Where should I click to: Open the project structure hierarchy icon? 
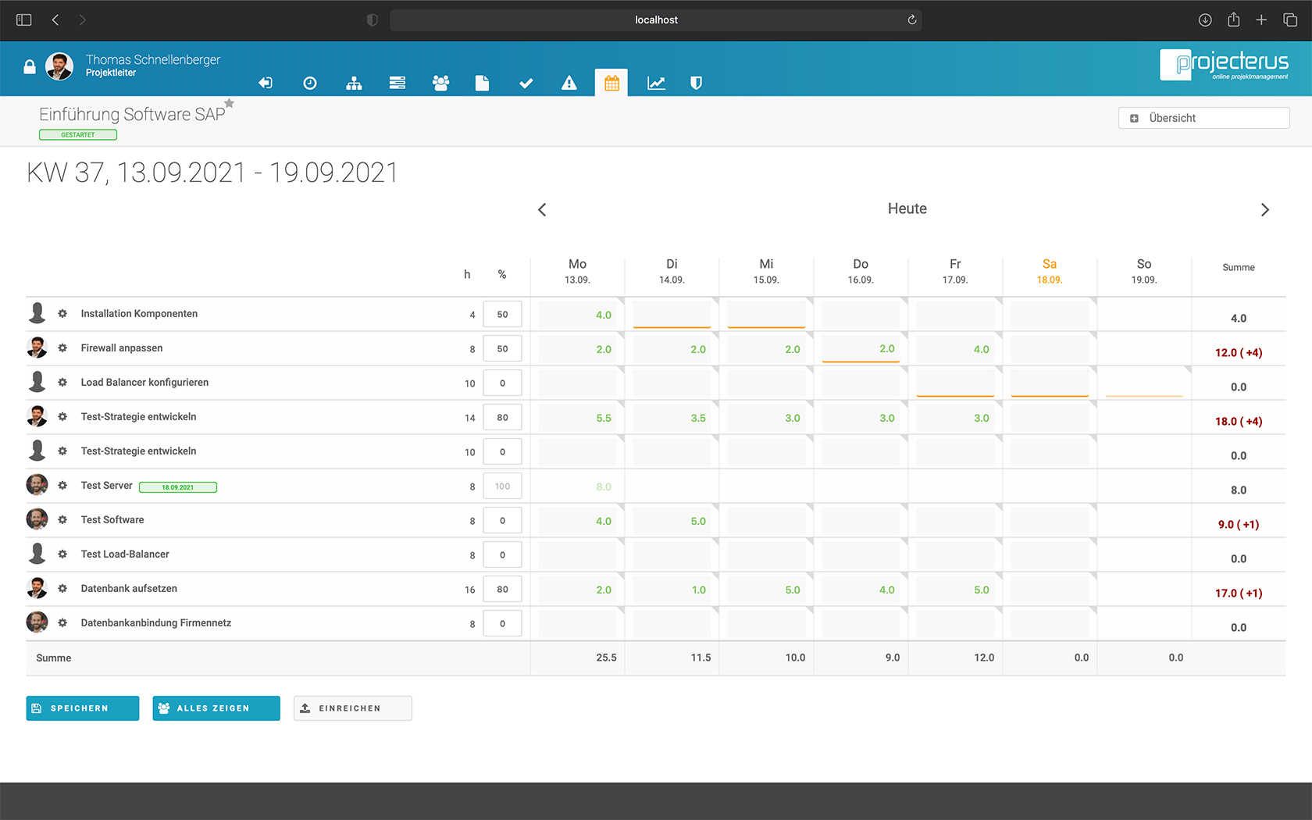tap(354, 83)
